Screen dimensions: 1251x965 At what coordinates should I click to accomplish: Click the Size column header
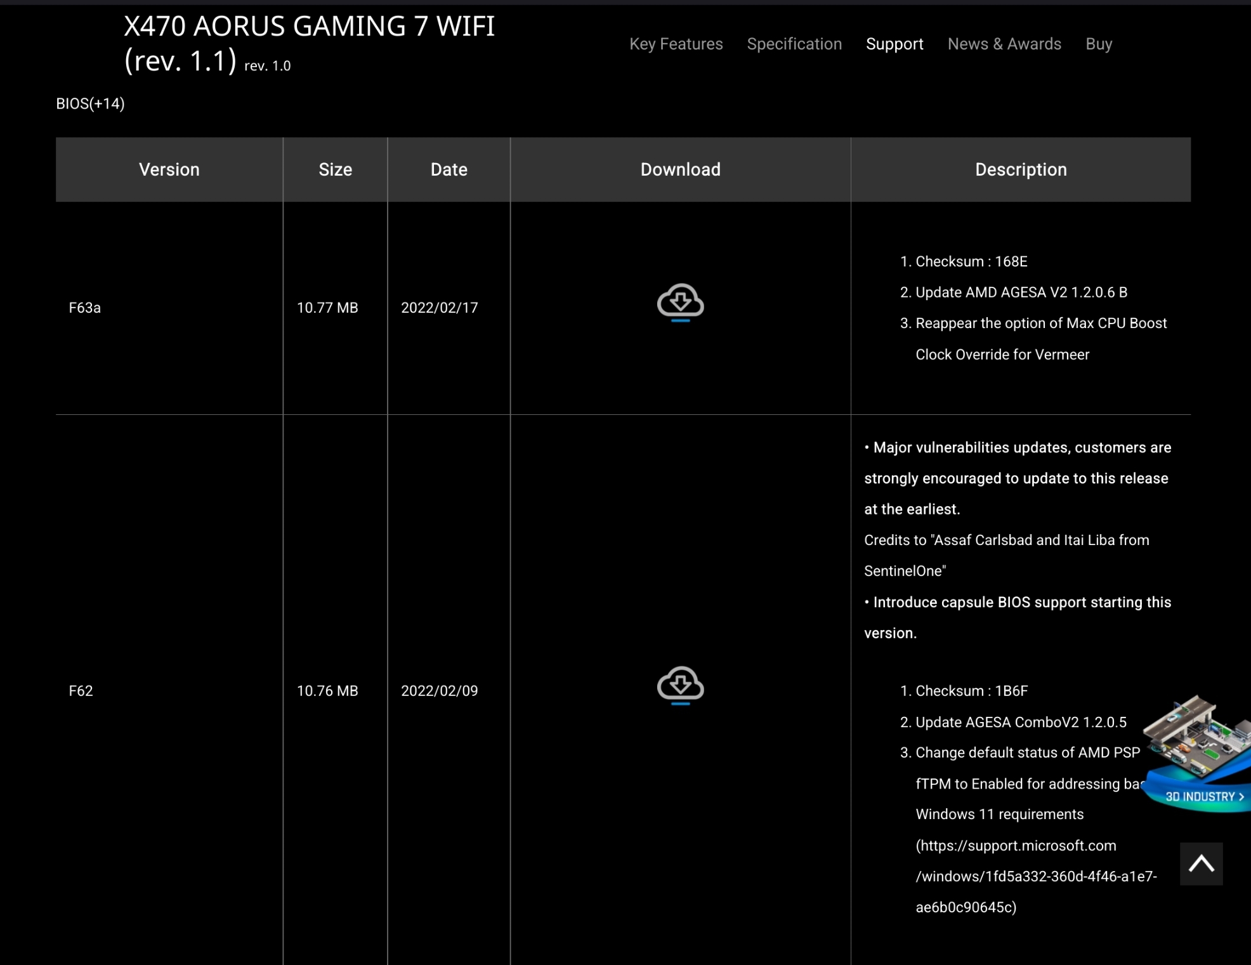(x=335, y=169)
